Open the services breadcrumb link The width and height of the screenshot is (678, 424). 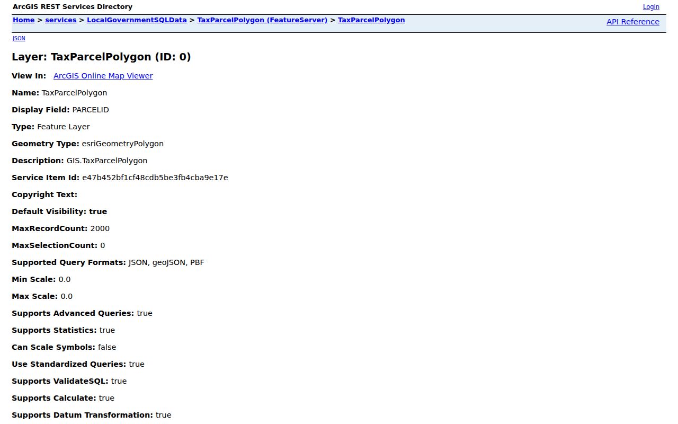pyautogui.click(x=61, y=20)
